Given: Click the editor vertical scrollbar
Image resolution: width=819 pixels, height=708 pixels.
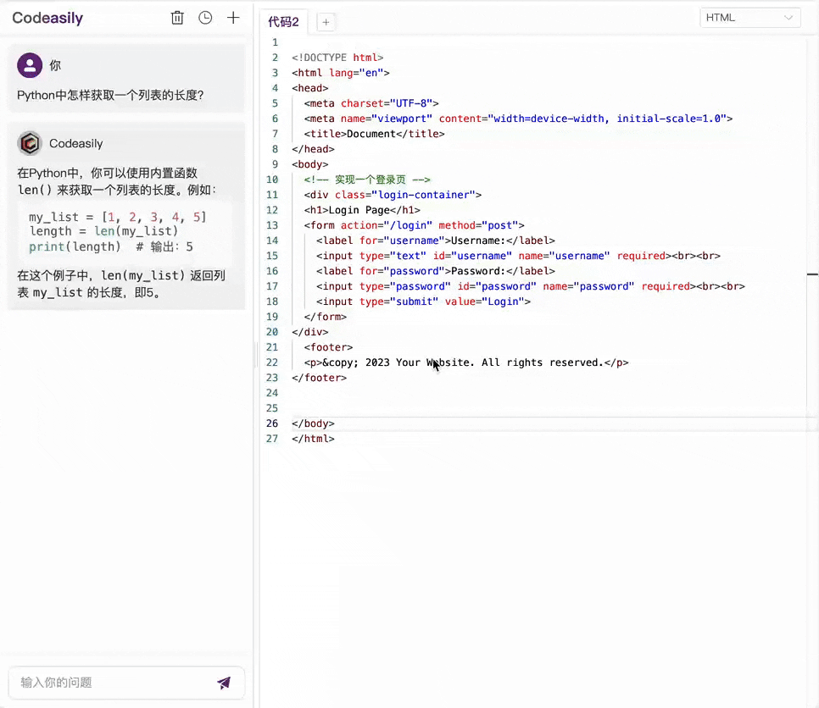Looking at the screenshot, I should (814, 274).
